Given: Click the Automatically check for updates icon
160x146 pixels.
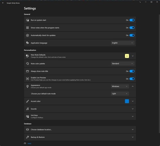Looking at the screenshot, I should point(28,35).
